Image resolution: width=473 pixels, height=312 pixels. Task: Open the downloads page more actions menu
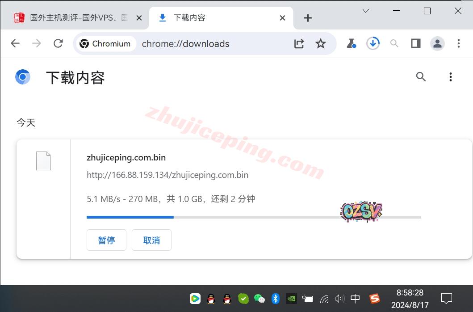(x=450, y=77)
